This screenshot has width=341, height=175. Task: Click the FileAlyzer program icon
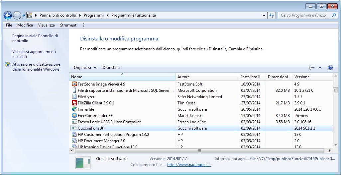(74, 96)
